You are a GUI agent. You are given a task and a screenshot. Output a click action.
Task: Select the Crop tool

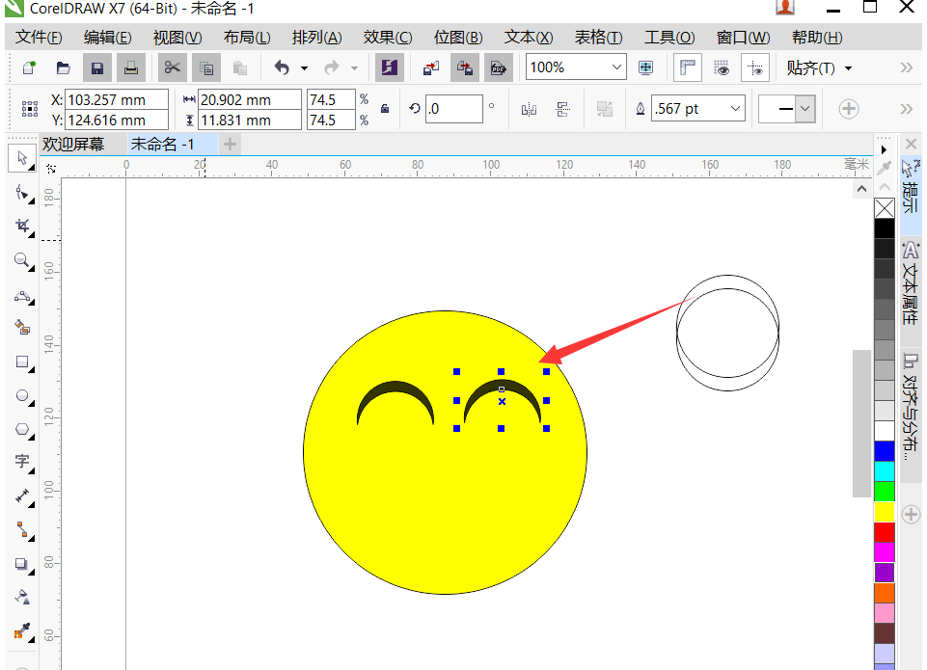[x=22, y=226]
